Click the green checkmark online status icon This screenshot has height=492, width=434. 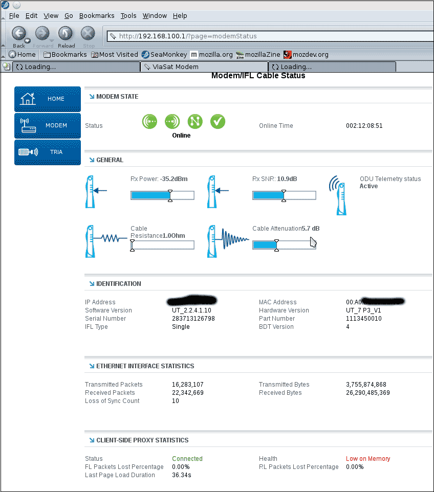[218, 121]
